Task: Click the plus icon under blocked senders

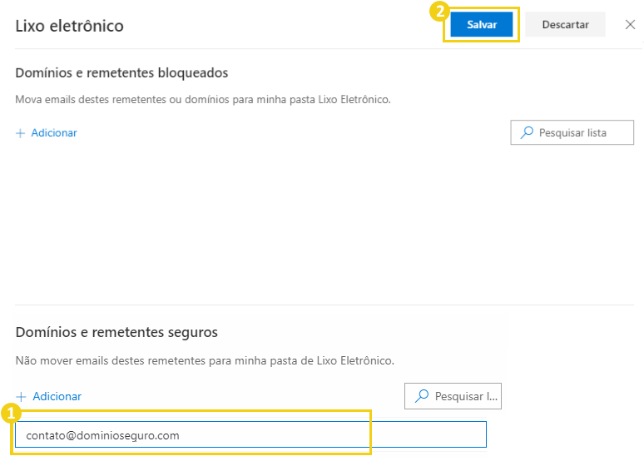Action: pos(20,133)
